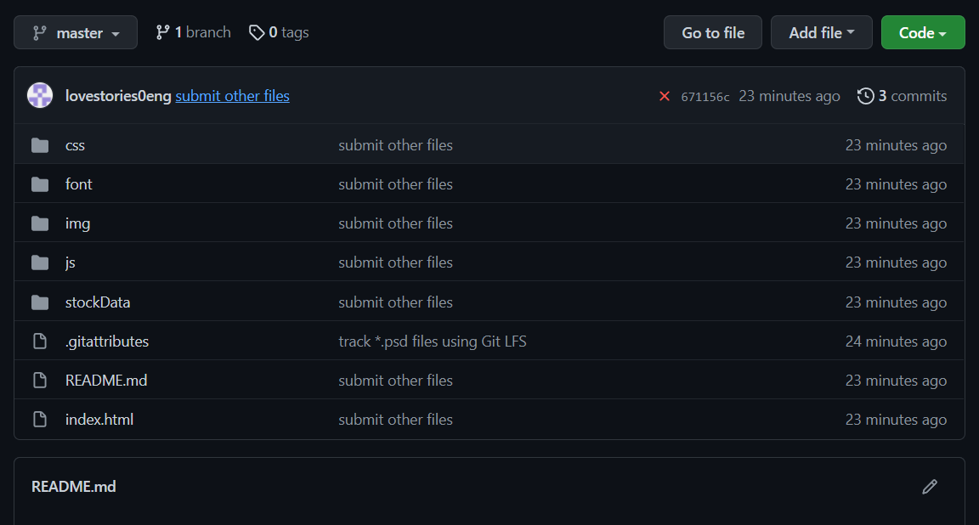Click the stockData folder icon
Viewport: 979px width, 525px height.
[40, 302]
